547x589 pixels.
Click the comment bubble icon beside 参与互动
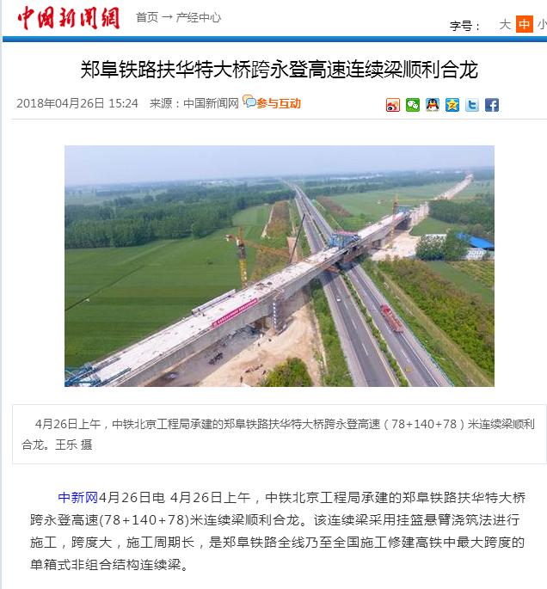pos(249,101)
